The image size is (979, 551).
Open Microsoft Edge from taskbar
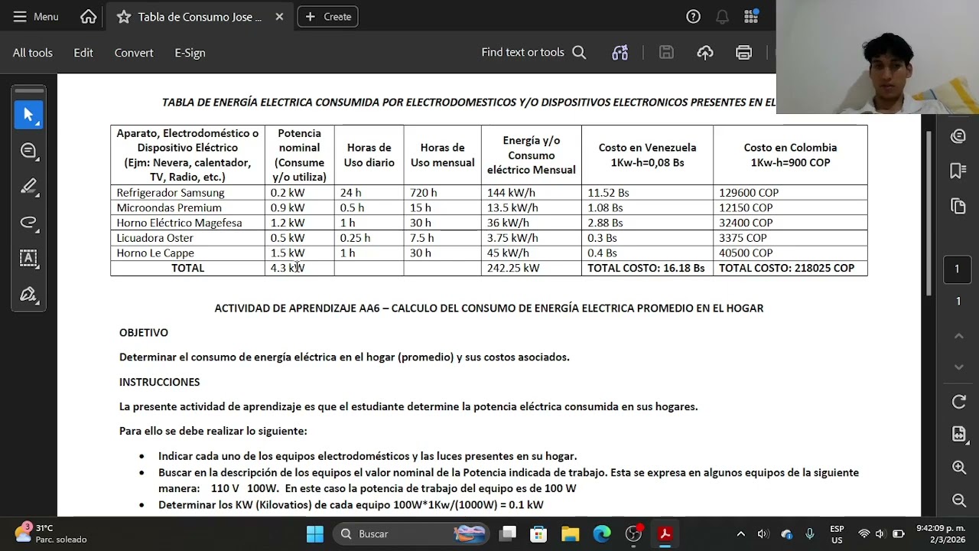[x=602, y=534]
